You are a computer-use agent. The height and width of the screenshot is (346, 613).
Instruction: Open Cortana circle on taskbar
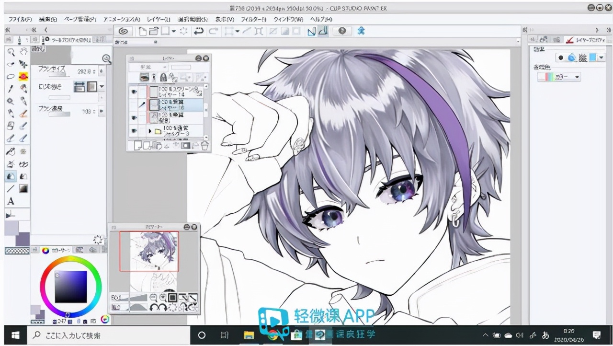coord(202,335)
